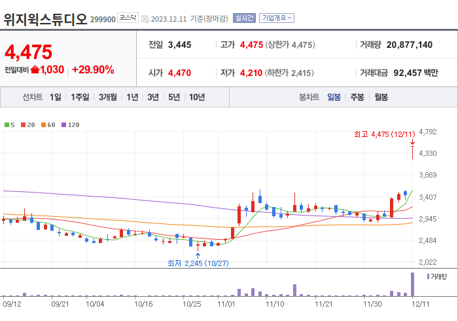The width and height of the screenshot is (458, 321).
Task: Switch to 일봉 daily candle chart
Action: click(334, 97)
